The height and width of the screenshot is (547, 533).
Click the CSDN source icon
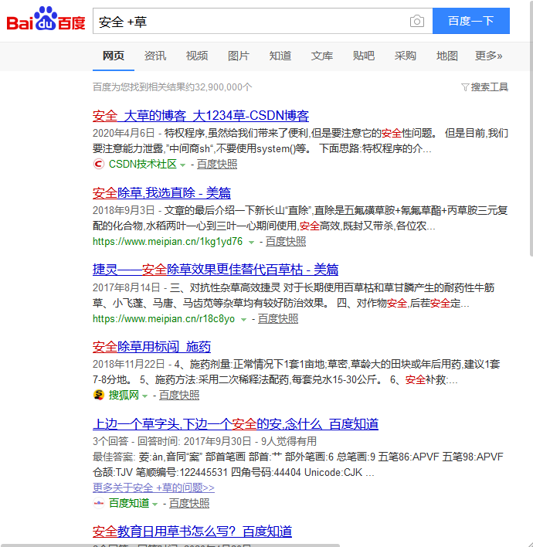tap(99, 164)
